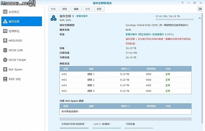
Task: Click m01 device cell in 硬碟 1 row
Action: [64, 74]
